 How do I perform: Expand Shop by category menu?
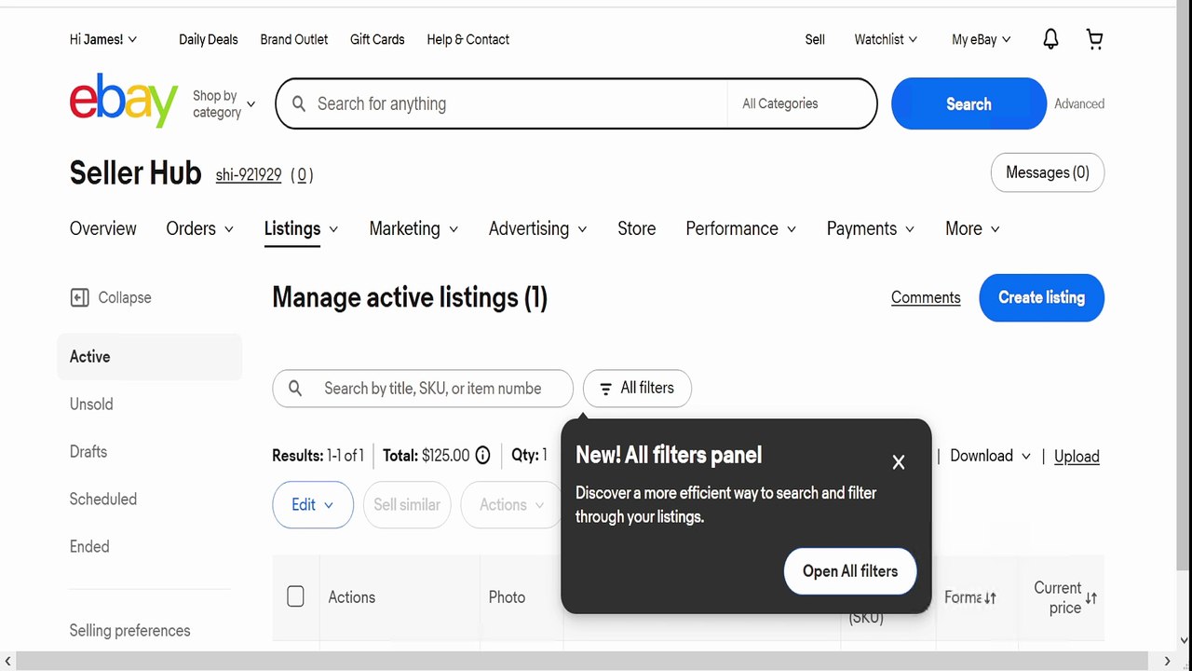[223, 103]
